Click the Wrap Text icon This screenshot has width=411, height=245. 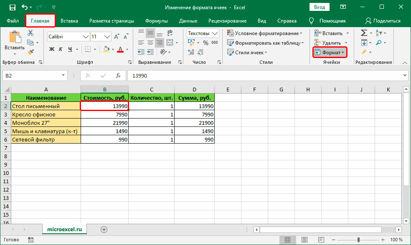coord(170,33)
